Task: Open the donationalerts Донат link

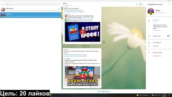Action: coord(82,19)
